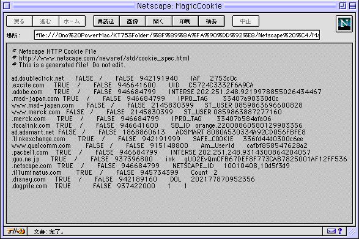Click the security key icon in status bar
The width and height of the screenshot is (359, 239).
[15, 231]
